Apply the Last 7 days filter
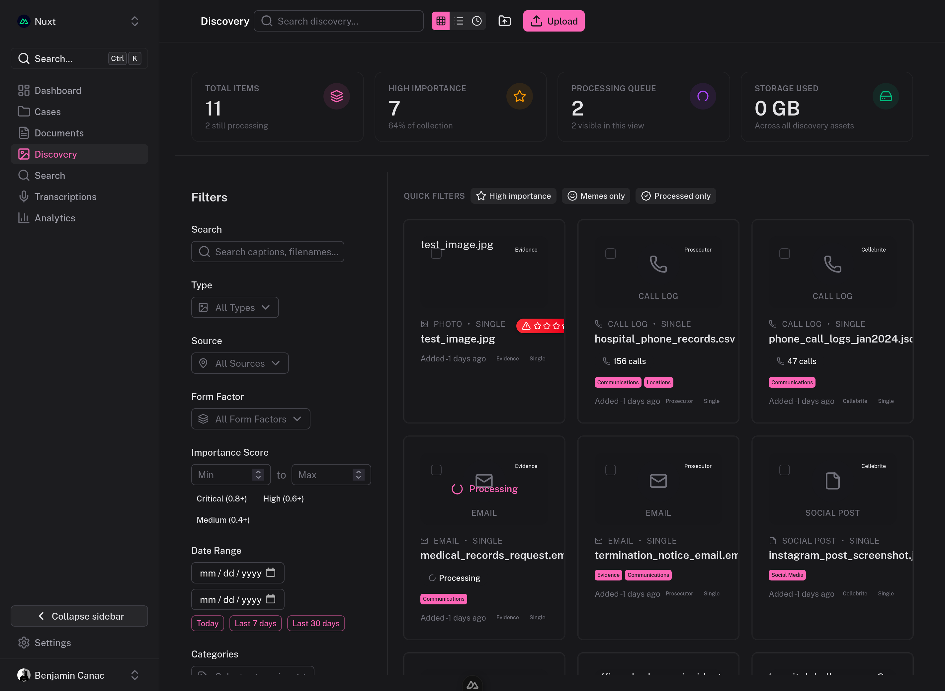945x691 pixels. point(255,623)
